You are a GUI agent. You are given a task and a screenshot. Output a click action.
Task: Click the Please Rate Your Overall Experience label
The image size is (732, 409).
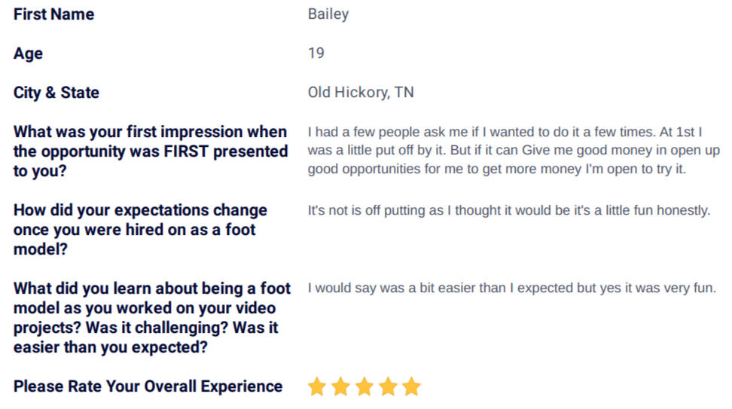pos(148,386)
